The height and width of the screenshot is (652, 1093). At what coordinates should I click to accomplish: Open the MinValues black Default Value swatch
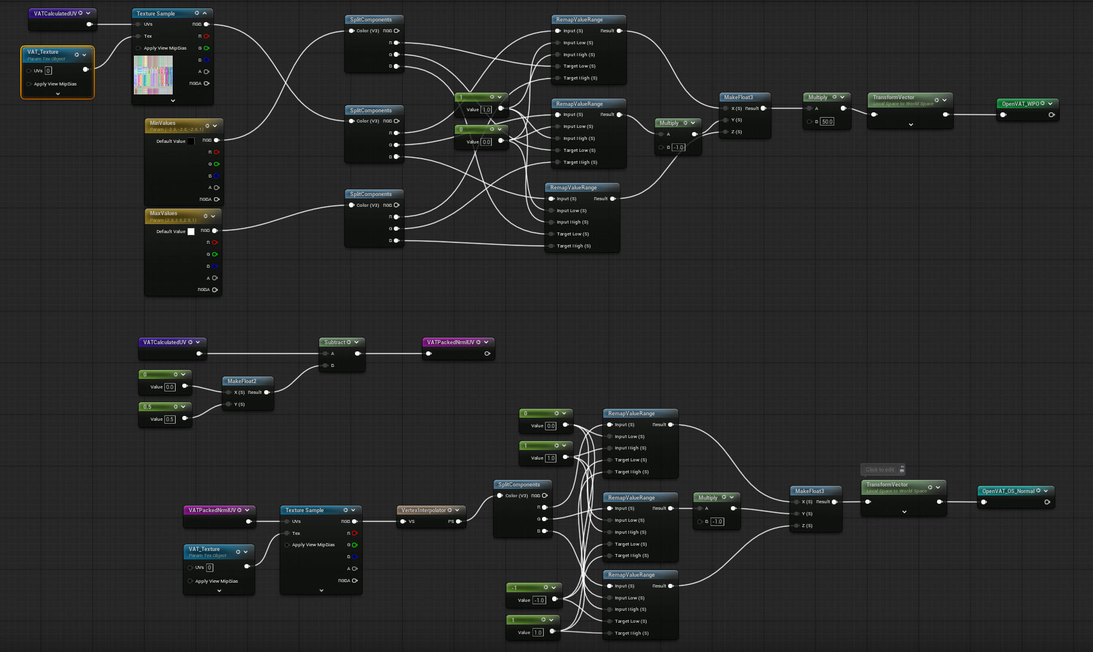pos(191,142)
